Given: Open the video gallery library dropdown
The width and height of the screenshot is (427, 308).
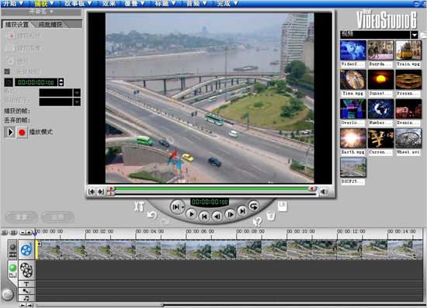Looking at the screenshot, I should [415, 35].
